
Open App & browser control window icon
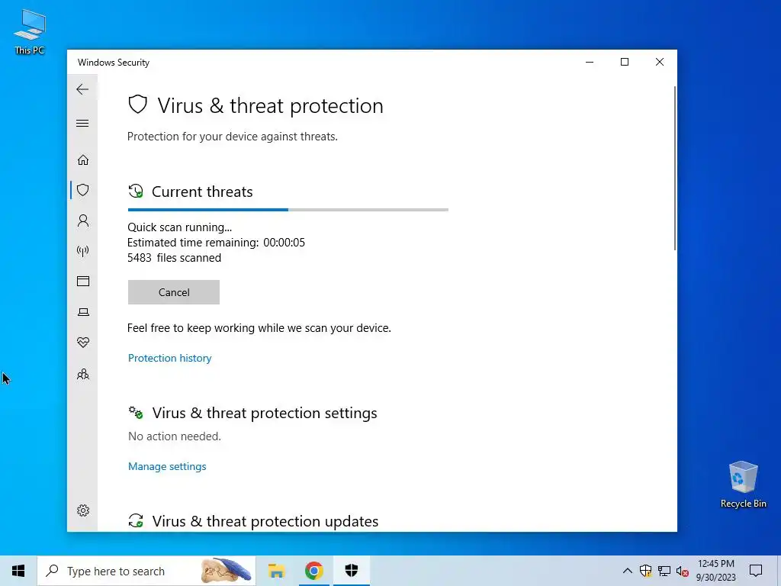click(82, 281)
